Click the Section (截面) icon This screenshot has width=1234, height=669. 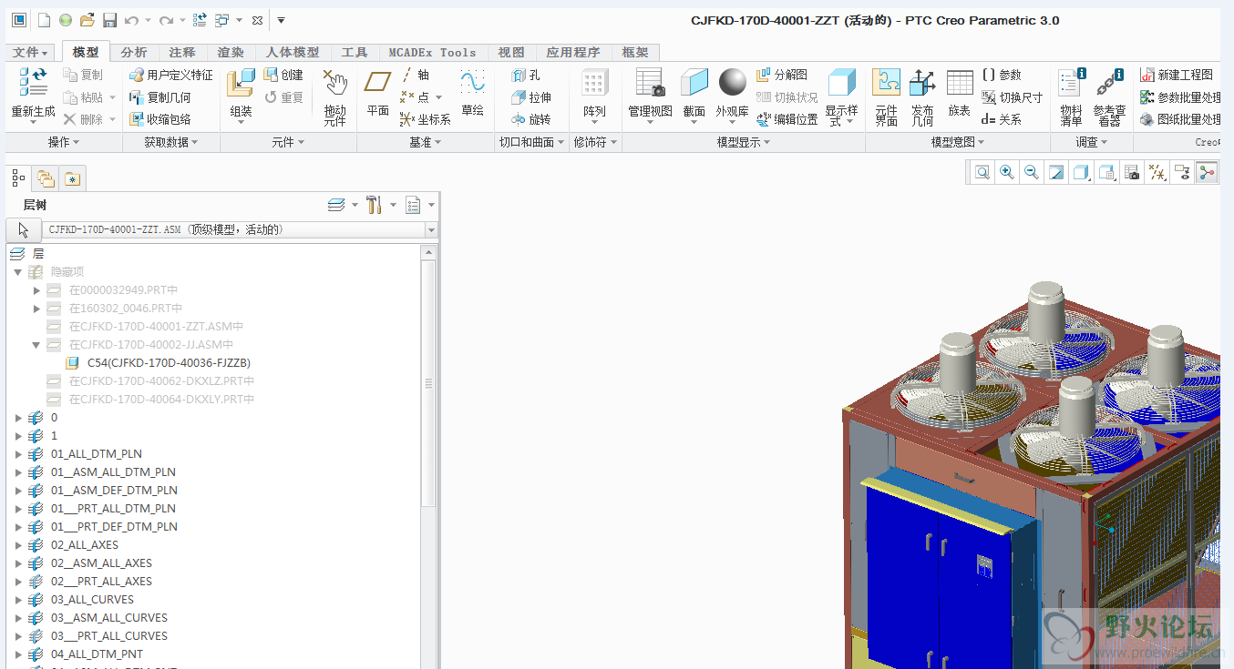tap(694, 83)
